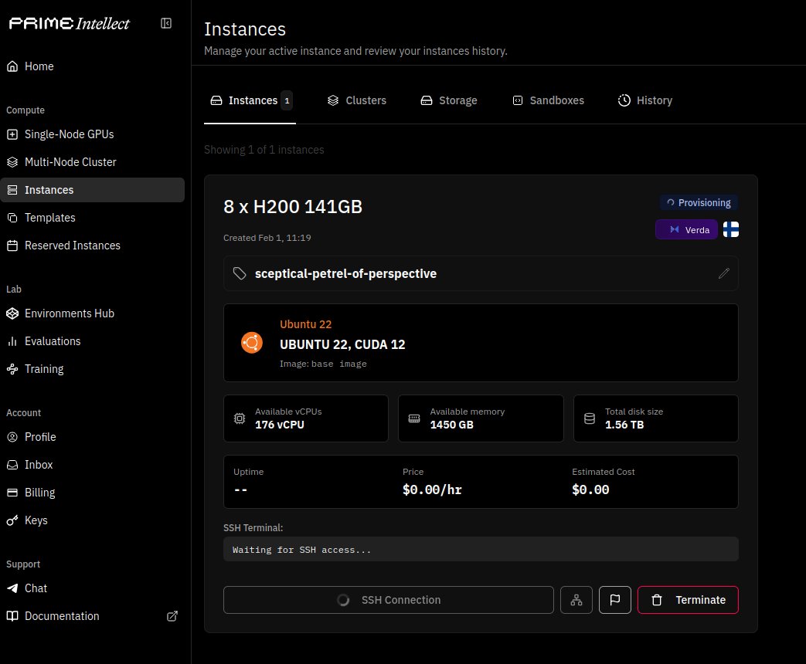
Task: Click the flag report icon near Terminate
Action: click(615, 600)
